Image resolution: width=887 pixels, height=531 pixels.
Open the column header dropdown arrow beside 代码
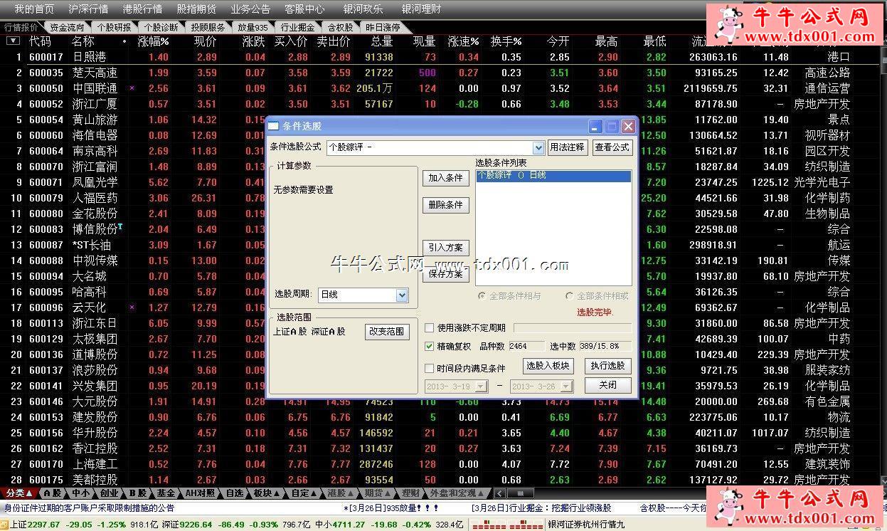click(13, 41)
